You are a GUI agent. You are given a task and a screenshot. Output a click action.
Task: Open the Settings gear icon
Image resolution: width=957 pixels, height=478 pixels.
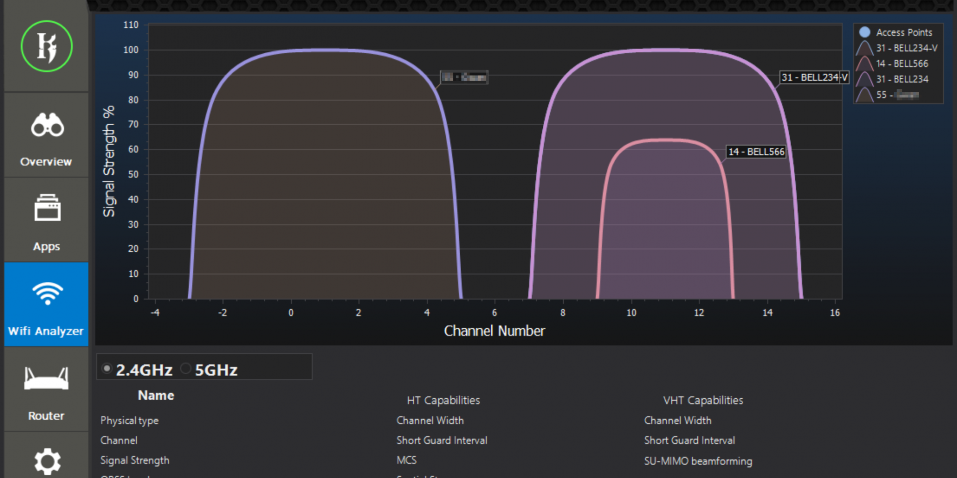pos(47,462)
